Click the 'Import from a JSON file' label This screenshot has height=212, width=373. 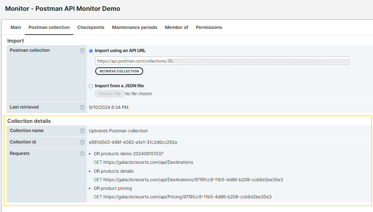119,86
